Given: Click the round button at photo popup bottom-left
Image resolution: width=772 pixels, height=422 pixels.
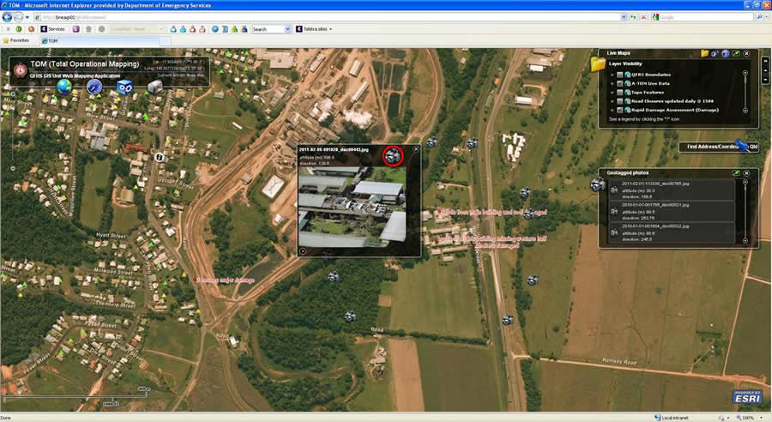Looking at the screenshot, I should (x=303, y=250).
